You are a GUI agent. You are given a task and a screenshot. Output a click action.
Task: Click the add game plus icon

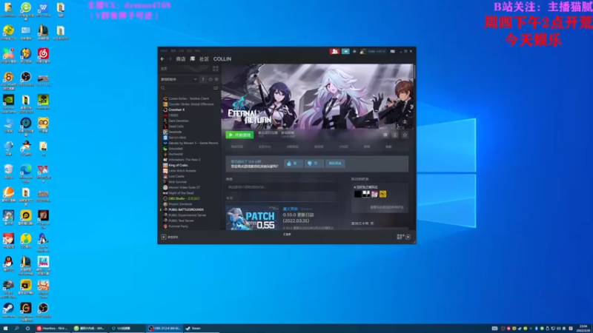[164, 237]
